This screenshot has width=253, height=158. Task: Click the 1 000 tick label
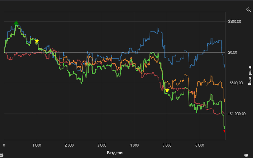[37, 145]
